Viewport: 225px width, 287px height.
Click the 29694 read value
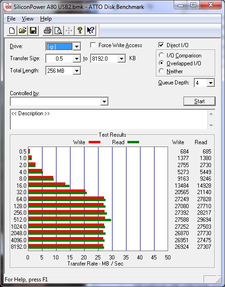(204, 219)
